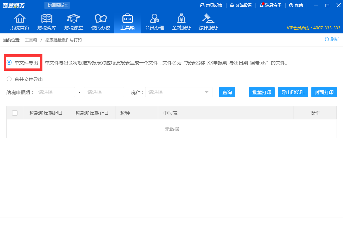The image size is (343, 229).
Task: Open the 财税课堂 classroom icon
Action: point(73,21)
